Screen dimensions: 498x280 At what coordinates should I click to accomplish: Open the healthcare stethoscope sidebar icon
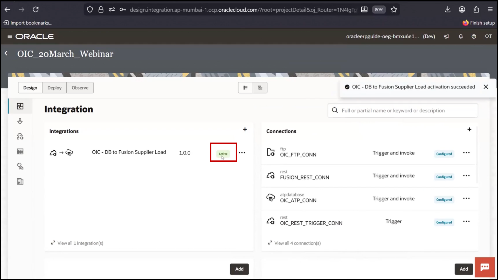pyautogui.click(x=20, y=166)
